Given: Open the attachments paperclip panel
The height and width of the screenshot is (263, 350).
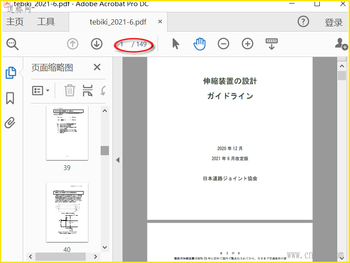Looking at the screenshot, I should pyautogui.click(x=10, y=123).
